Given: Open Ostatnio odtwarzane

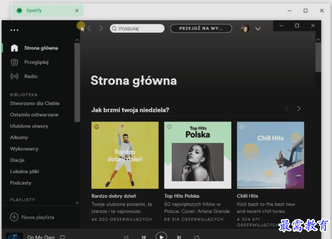Looking at the screenshot, I should 34,115.
